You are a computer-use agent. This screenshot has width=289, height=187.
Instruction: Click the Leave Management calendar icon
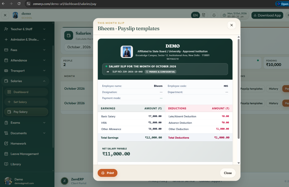6,154
